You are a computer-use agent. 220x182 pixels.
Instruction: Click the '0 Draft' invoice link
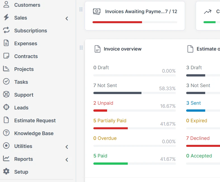click(101, 68)
